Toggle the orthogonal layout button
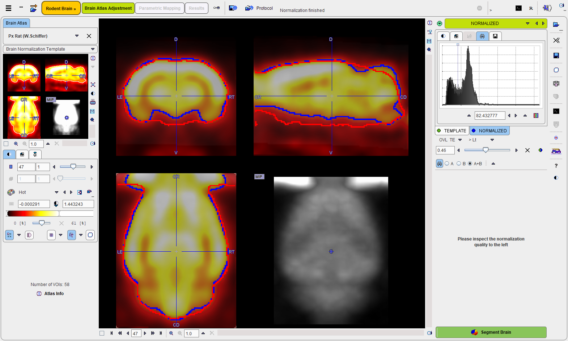The image size is (568, 341). (9, 235)
